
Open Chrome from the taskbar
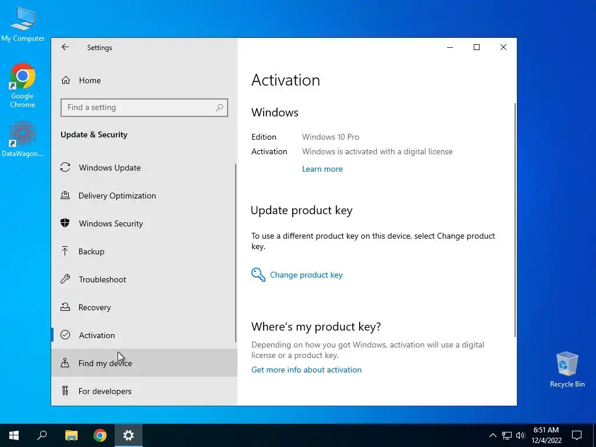point(100,435)
